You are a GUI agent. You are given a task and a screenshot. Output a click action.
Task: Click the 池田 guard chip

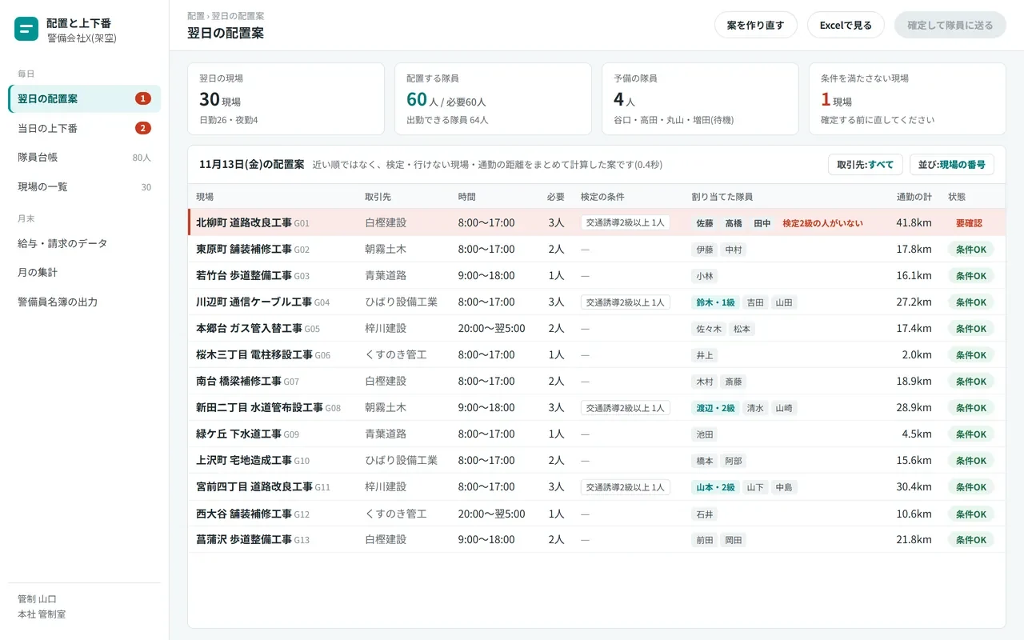pyautogui.click(x=705, y=434)
